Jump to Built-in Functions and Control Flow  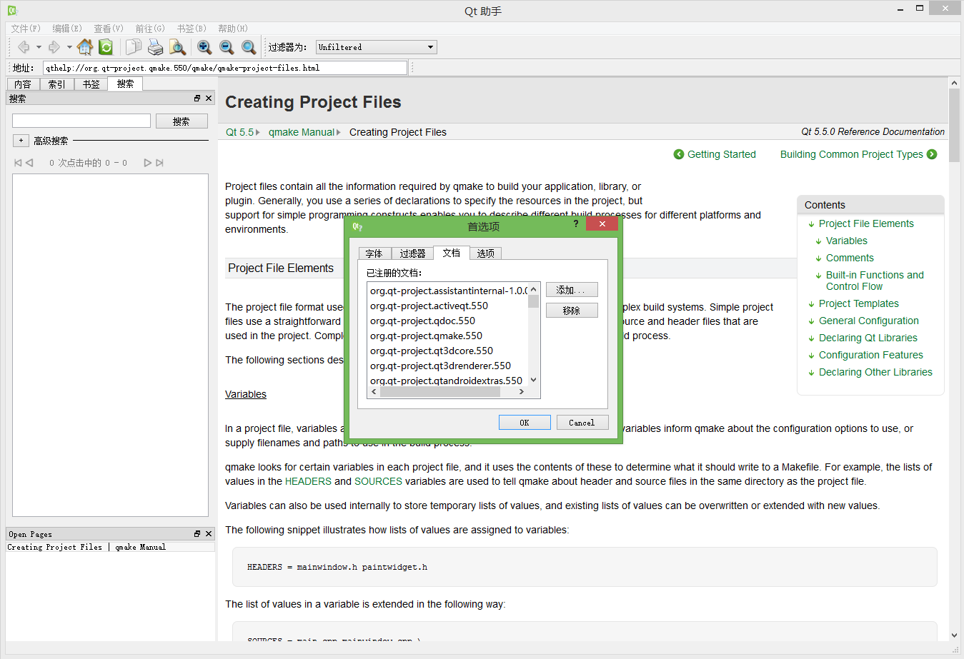(875, 281)
